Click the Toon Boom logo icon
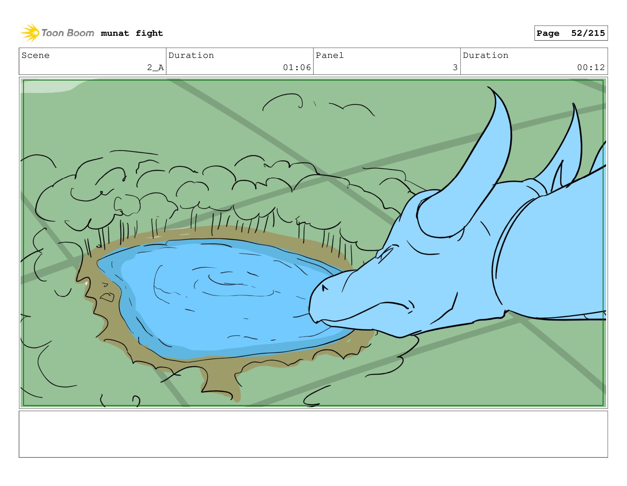This screenshot has height=486, width=627. click(x=30, y=33)
